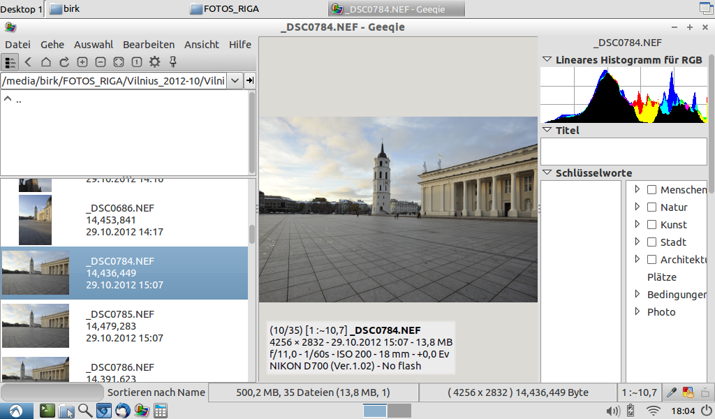Click the pushpin float icon
This screenshot has width=715, height=419.
coord(173,62)
